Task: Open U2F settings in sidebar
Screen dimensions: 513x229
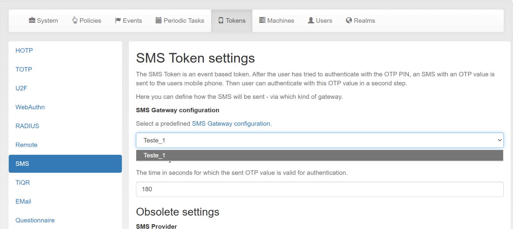Action: [21, 88]
